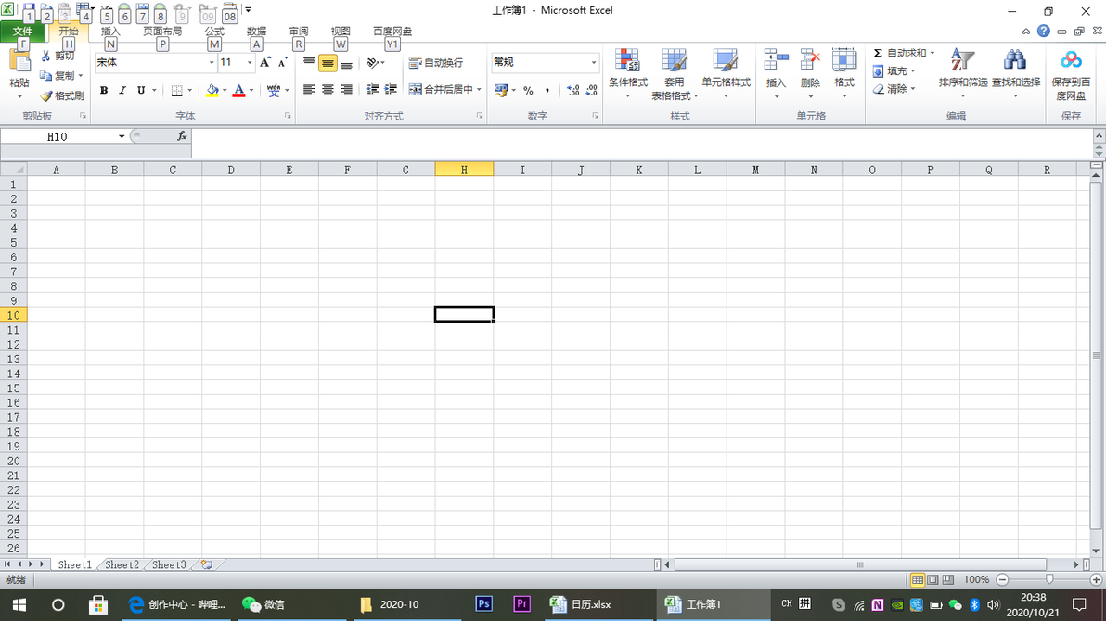Open the 清除 clear menu
The width and height of the screenshot is (1106, 621).
point(894,89)
